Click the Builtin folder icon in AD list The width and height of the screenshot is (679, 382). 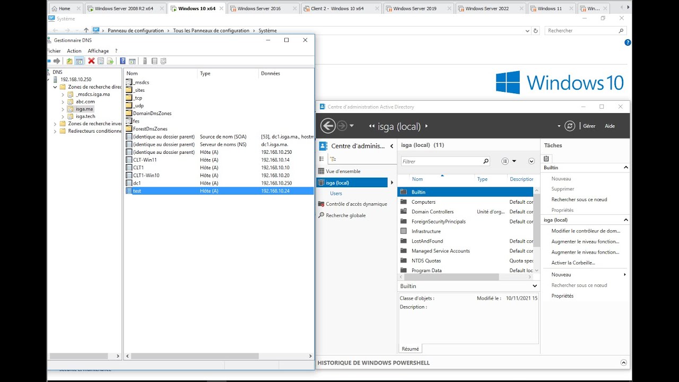click(403, 192)
